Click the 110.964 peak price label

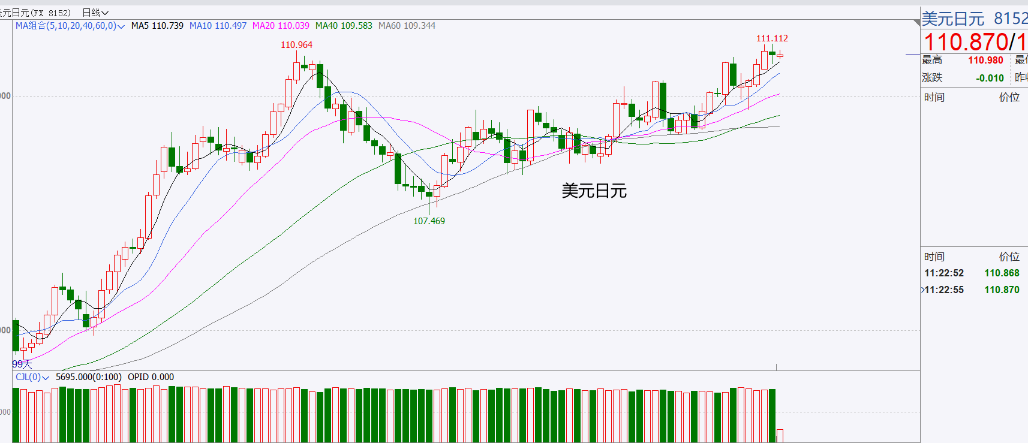click(x=296, y=45)
